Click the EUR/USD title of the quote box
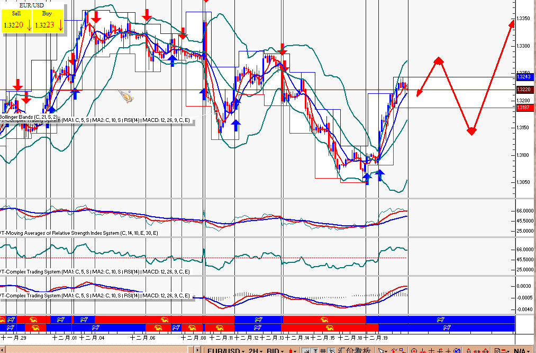Screen dimensions: 536x353 click(x=32, y=5)
